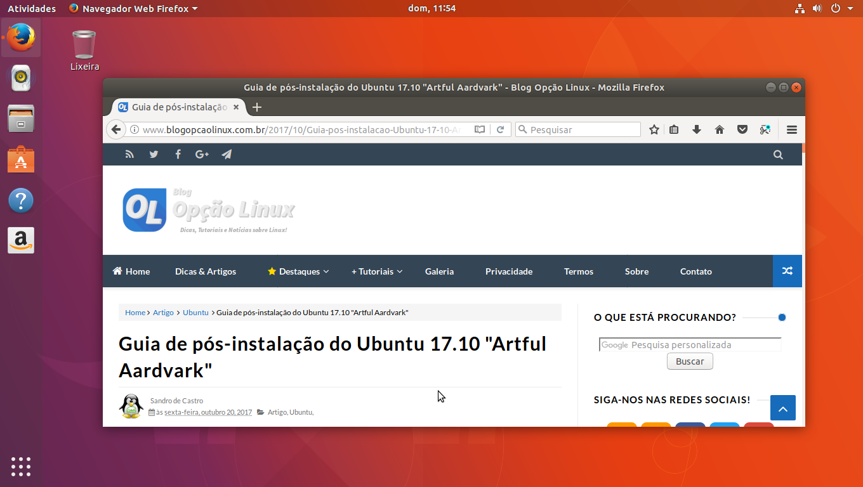Follow the Ubuntu breadcrumb link
This screenshot has height=487, width=863.
coord(195,313)
